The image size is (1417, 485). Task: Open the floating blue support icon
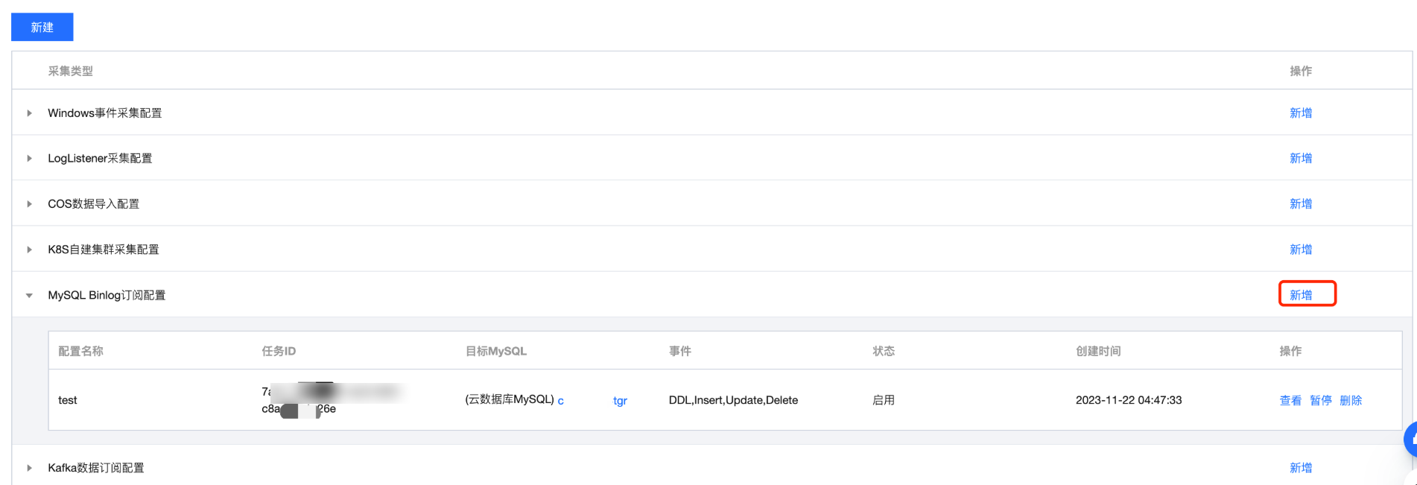point(1410,440)
